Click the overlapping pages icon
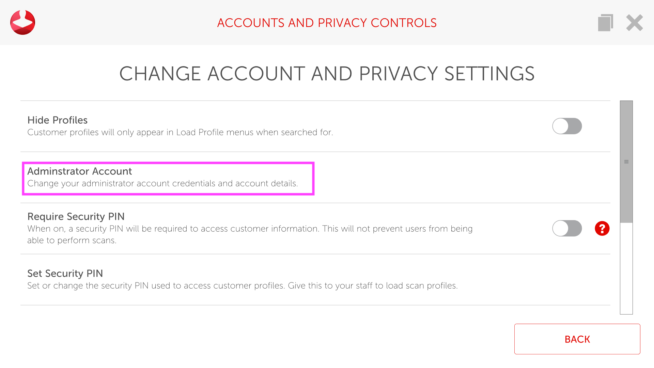Viewport: 654px width, 368px height. click(x=605, y=22)
